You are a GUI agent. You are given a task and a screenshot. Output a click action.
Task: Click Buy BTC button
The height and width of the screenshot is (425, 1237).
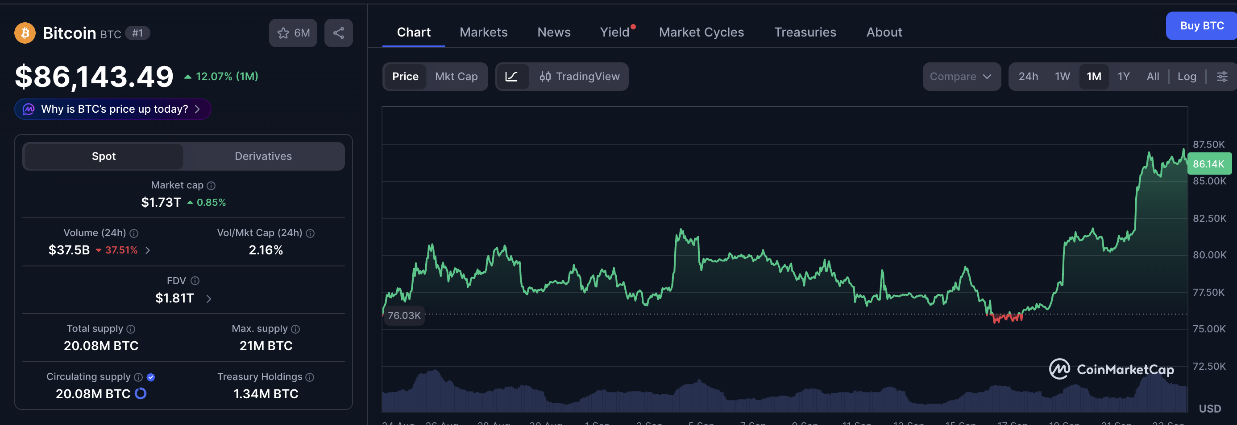1201,26
